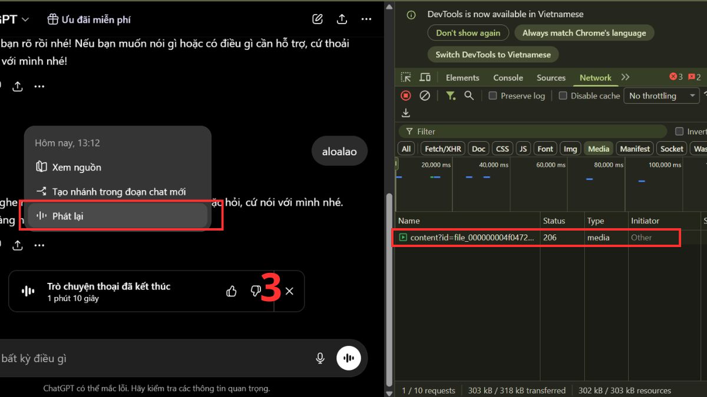This screenshot has width=707, height=397.
Task: Select the All request type filter
Action: pos(406,149)
